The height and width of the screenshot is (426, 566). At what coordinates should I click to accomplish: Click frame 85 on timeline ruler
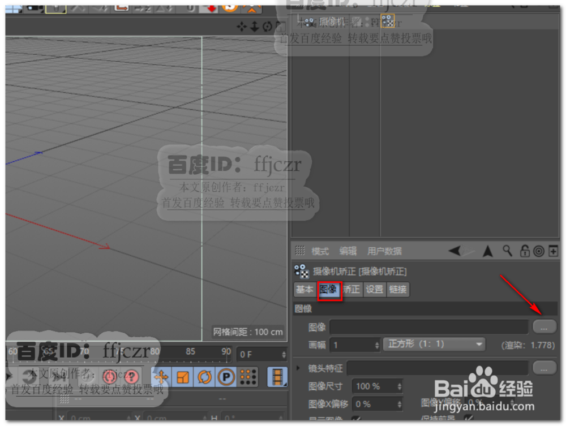191,351
